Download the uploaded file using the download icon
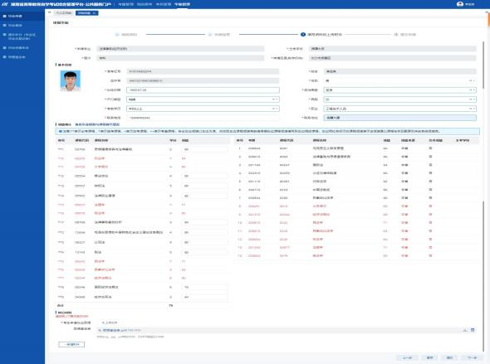This screenshot has height=364, width=490. click(x=465, y=330)
